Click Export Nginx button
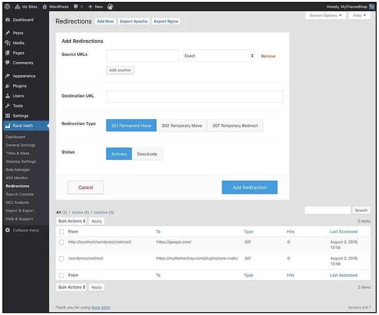 click(x=166, y=21)
